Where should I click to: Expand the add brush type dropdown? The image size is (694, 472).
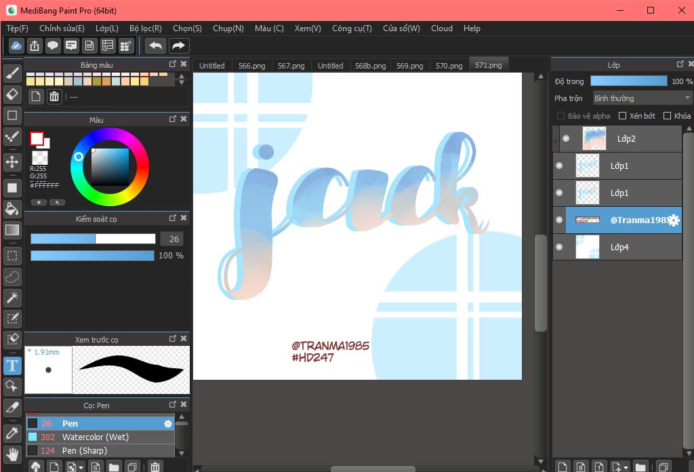point(81,467)
